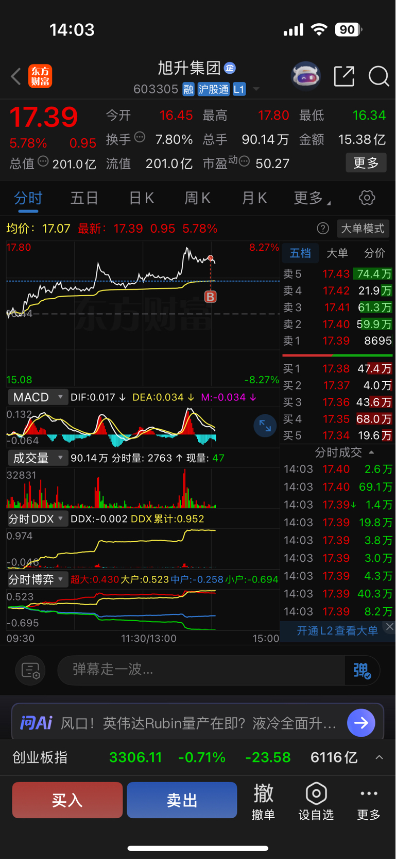Select the 五档 order book tab
The height and width of the screenshot is (859, 396).
[300, 253]
